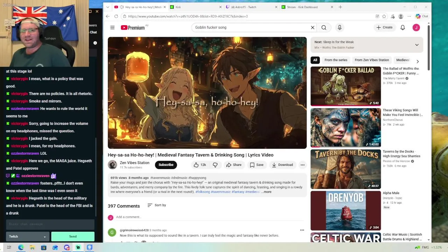Dislike the Hey-sa-sa video
This screenshot has width=448, height=252.
click(215, 165)
